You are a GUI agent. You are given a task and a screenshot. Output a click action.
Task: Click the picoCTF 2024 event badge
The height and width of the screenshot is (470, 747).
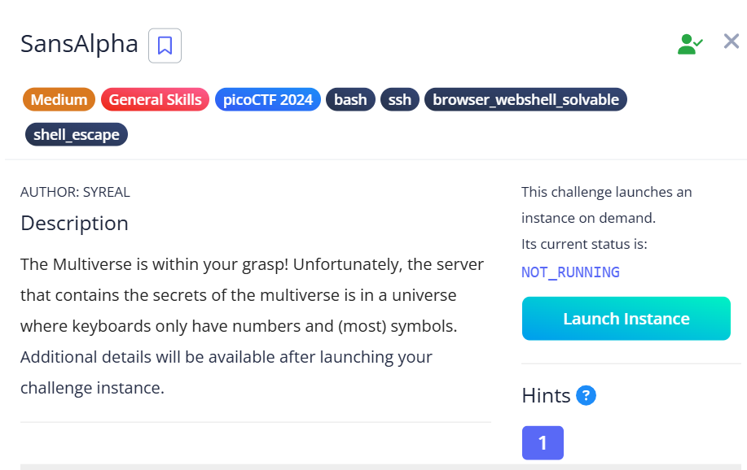coord(267,99)
